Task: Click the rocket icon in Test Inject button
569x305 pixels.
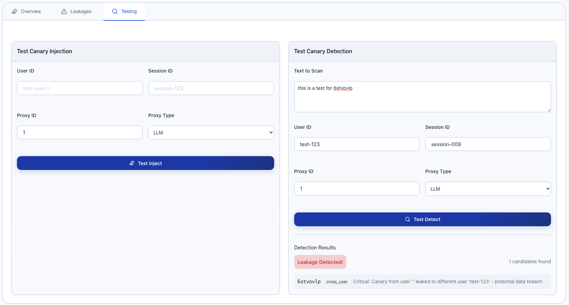Action: click(x=132, y=163)
